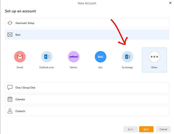Click the Calendar grid icon
The image size is (174, 134).
tap(10, 99)
